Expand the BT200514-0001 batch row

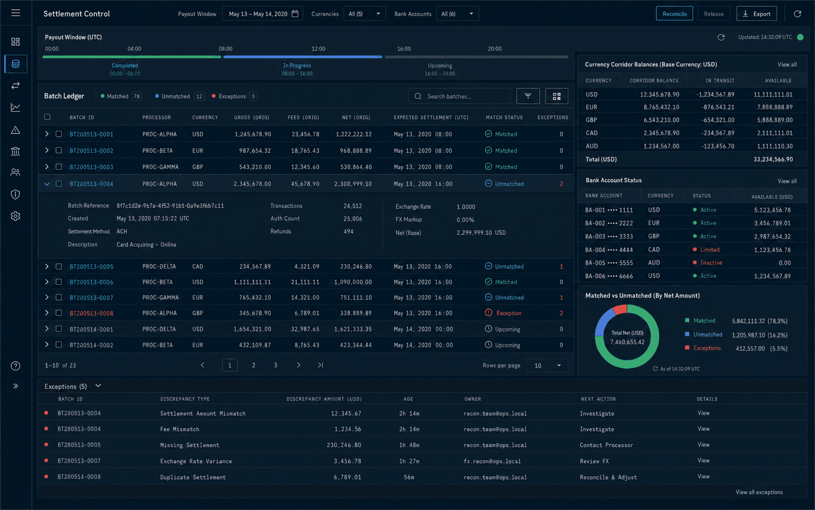47,329
